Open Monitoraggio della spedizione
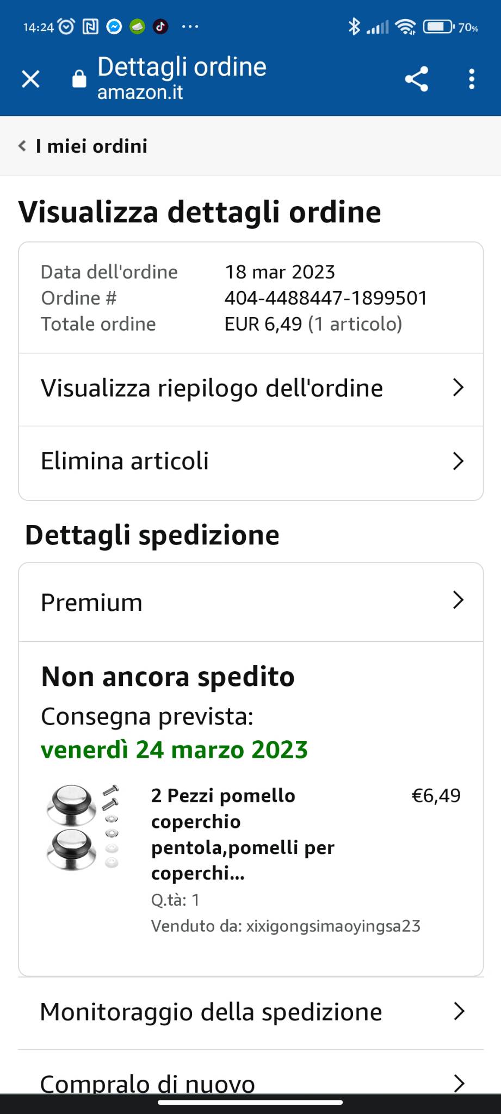 251,1012
